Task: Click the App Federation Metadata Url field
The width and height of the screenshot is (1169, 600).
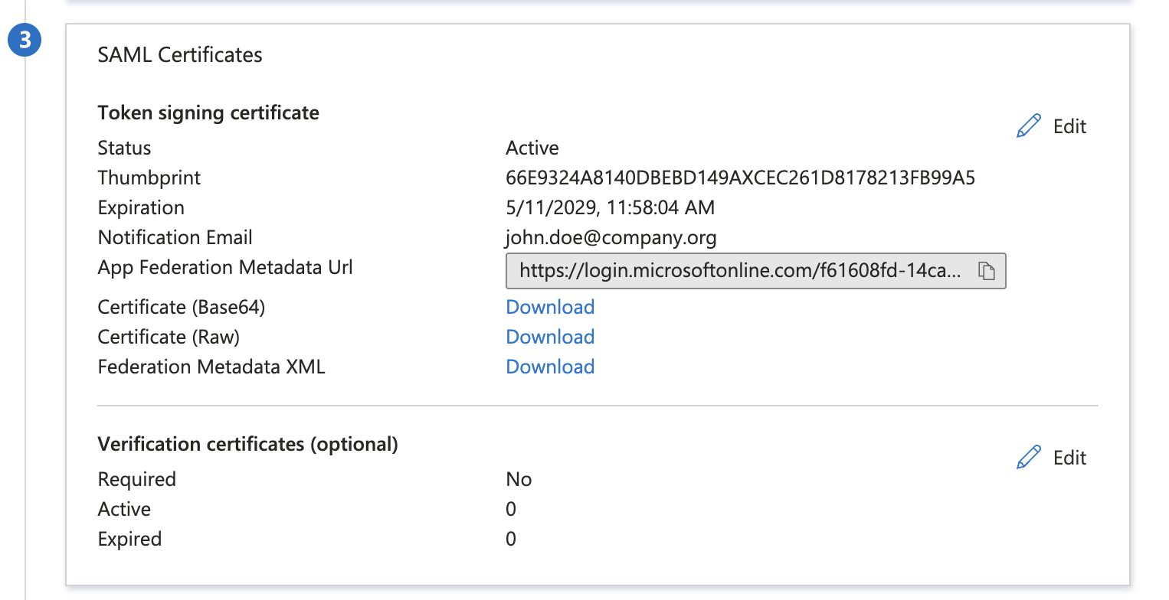Action: [755, 271]
